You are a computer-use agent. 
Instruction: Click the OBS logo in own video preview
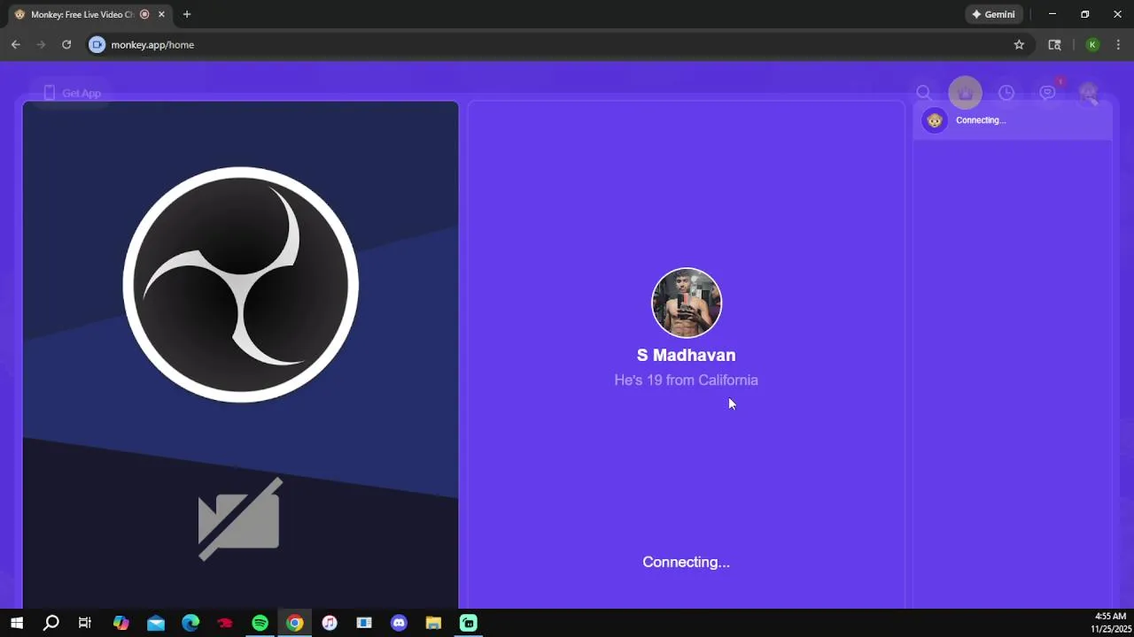point(241,284)
